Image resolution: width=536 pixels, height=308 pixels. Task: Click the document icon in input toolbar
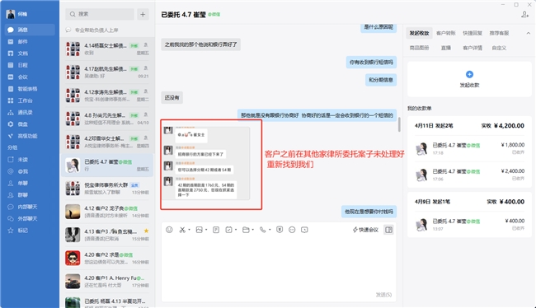point(216,230)
